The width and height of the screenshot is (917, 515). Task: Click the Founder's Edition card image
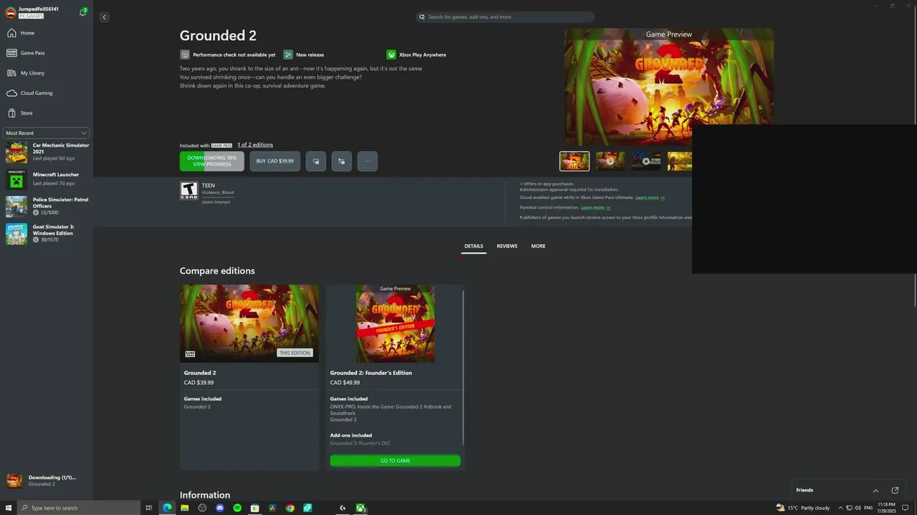395,323
